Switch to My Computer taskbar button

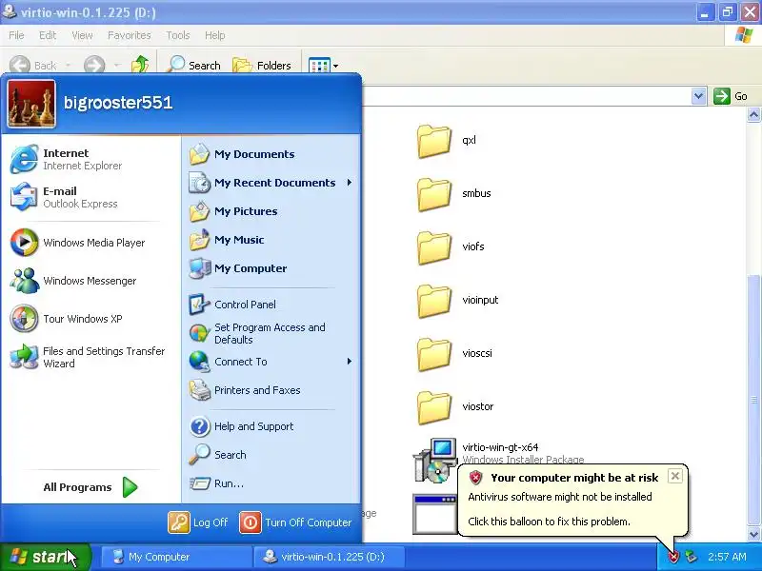coord(176,557)
